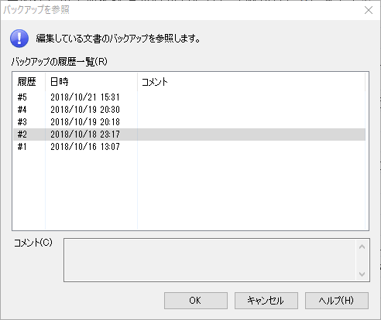381x320 pixels.
Task: Click date 2018/10/16 13:07
Action: [85, 147]
